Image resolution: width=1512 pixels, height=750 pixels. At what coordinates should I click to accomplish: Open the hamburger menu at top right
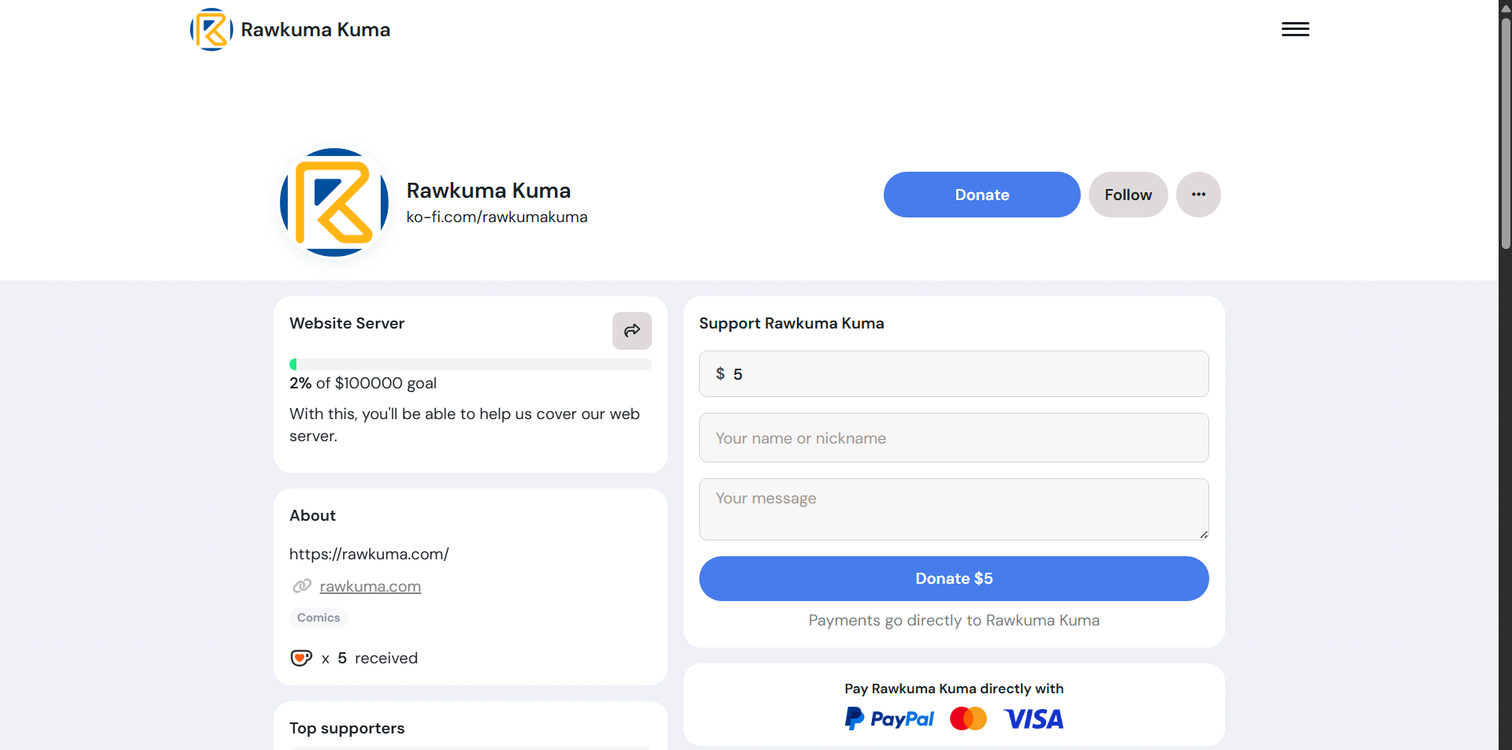[1295, 30]
